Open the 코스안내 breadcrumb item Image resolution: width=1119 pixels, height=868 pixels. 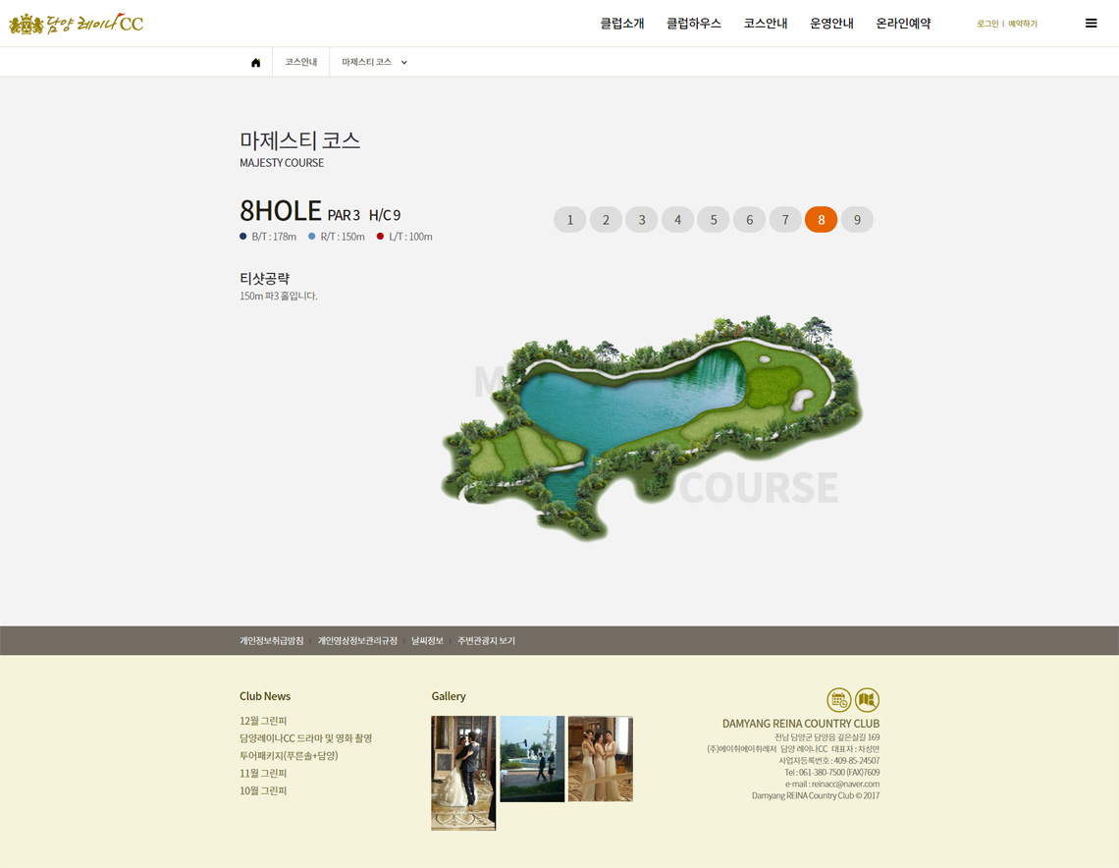click(x=301, y=62)
